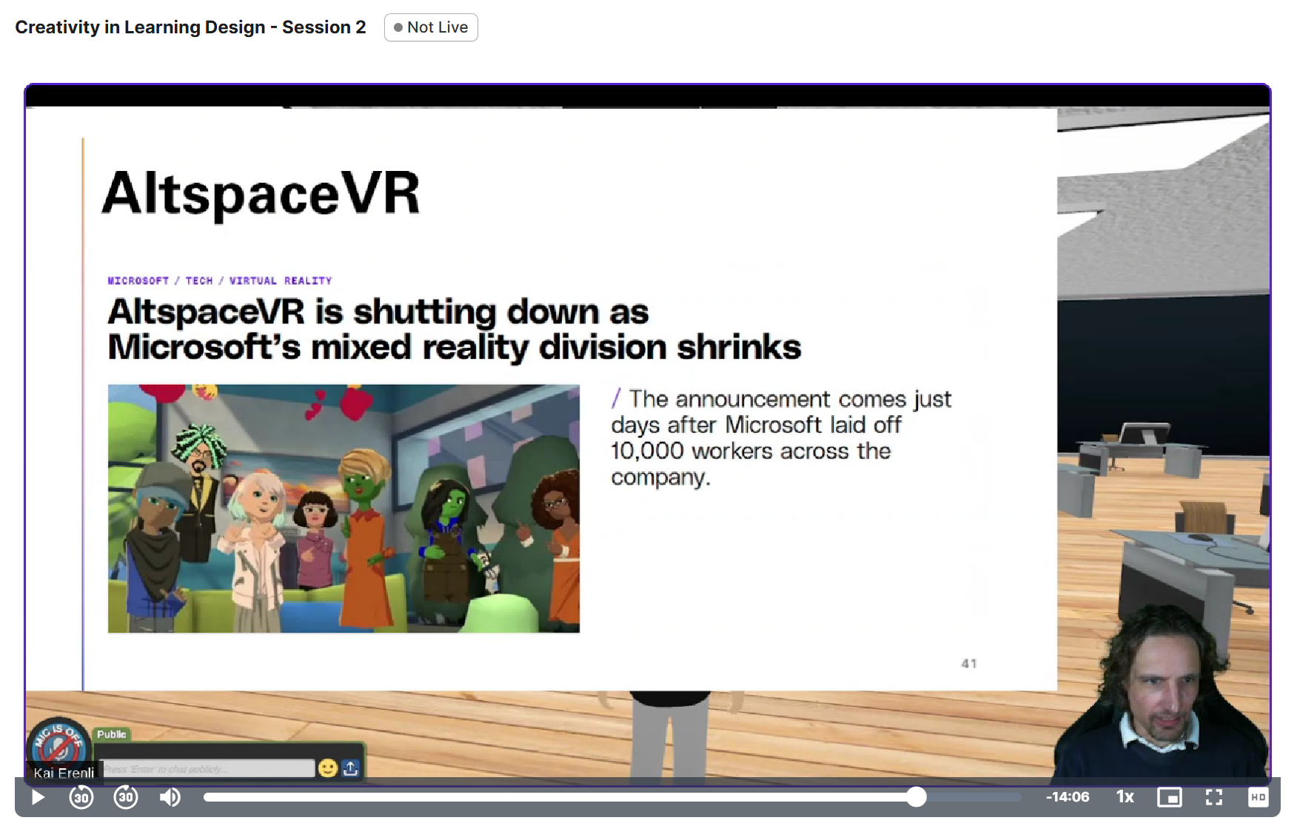The height and width of the screenshot is (826, 1297).
Task: Click the avatars group image on slide
Action: (343, 508)
